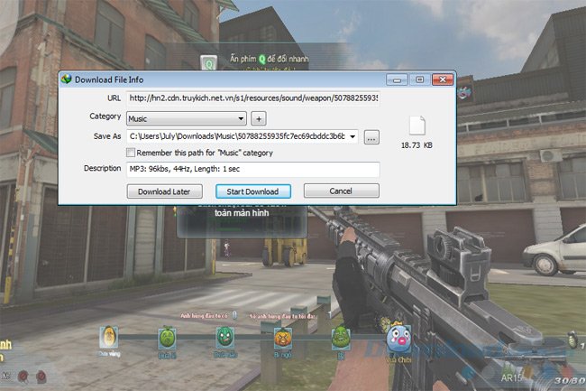Click Start Download
This screenshot has height=391, width=586.
[252, 191]
